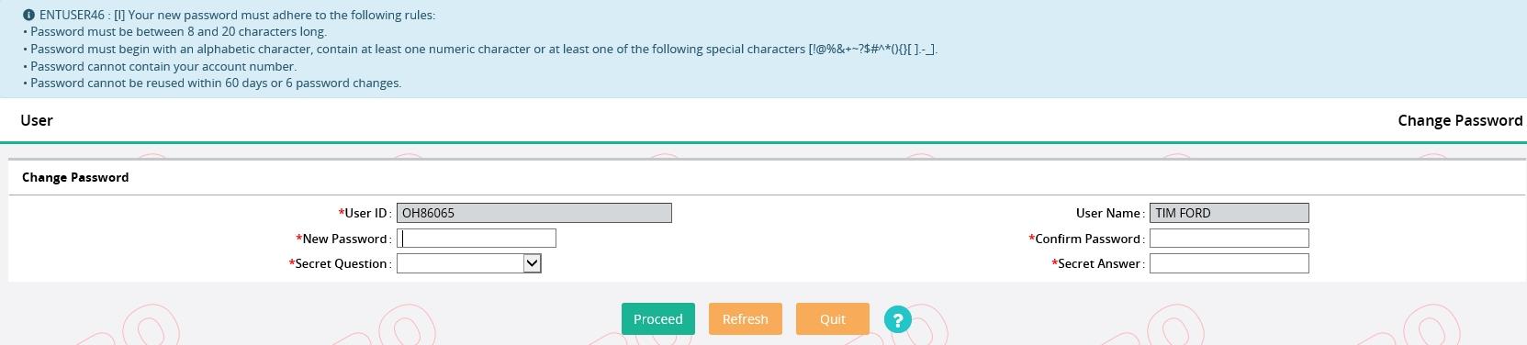Select the Change Password title at top right

point(1460,120)
